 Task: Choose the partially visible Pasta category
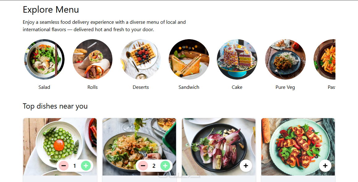[x=325, y=60]
